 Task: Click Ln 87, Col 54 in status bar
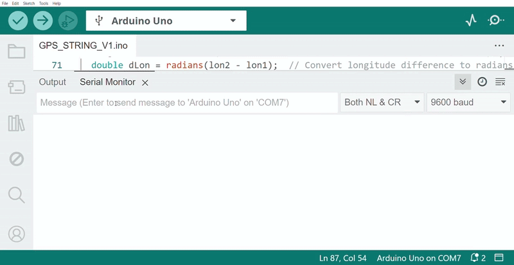tap(343, 258)
